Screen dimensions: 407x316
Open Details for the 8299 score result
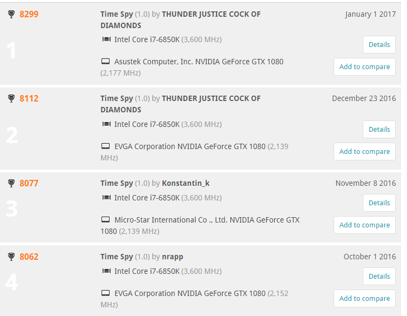[x=379, y=45]
